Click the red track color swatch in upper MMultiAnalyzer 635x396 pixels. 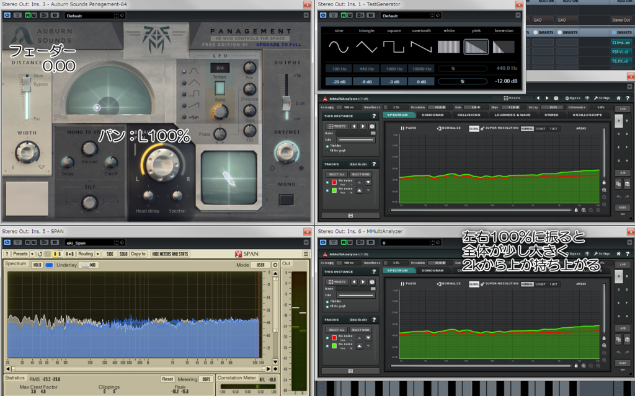pyautogui.click(x=334, y=182)
